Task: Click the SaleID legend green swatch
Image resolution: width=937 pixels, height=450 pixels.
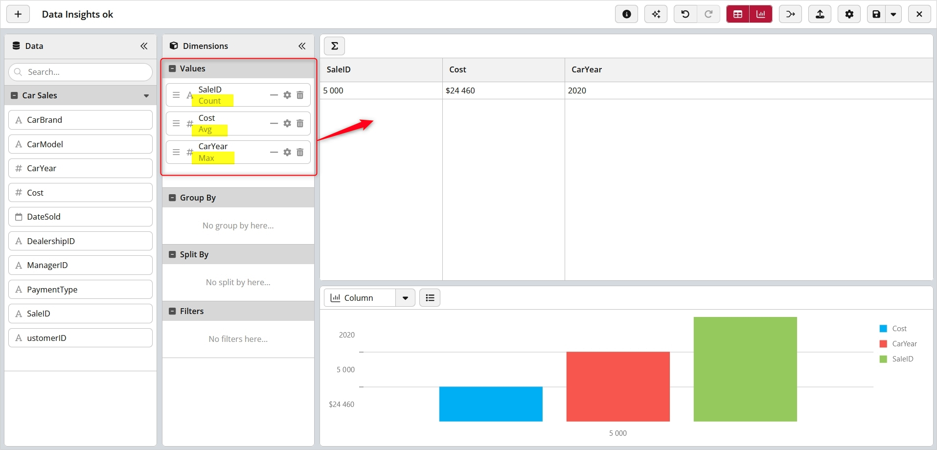Action: click(883, 359)
